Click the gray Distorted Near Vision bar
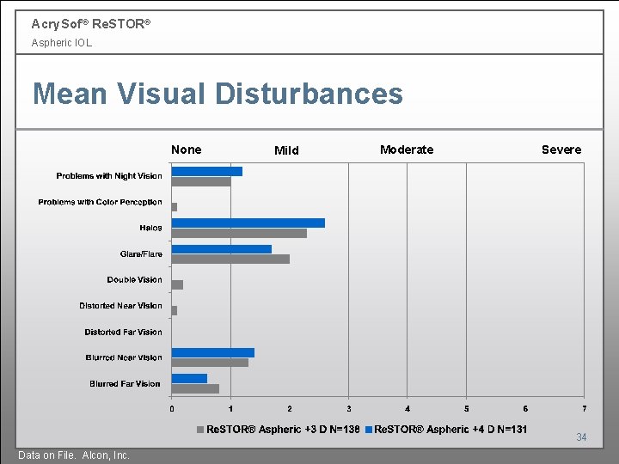Screen dimensions: 619x464 (x=175, y=311)
